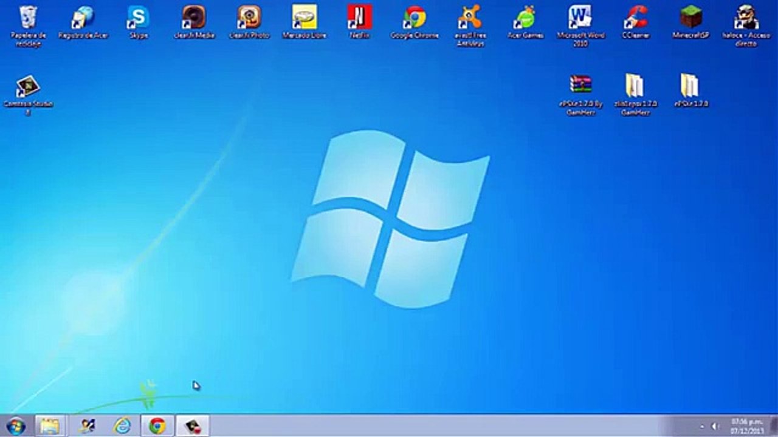Screen dimensions: 778x437
Task: Open the taskbar clock and date
Action: pos(747,426)
